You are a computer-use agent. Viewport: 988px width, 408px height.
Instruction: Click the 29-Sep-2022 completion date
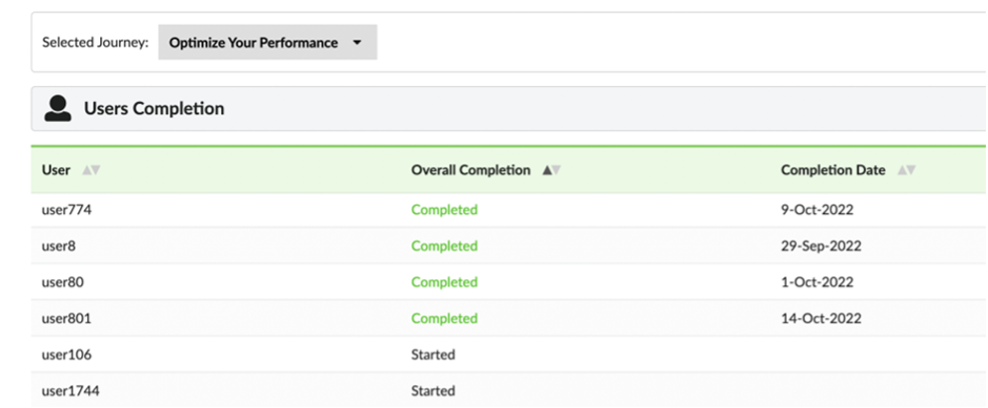point(821,247)
